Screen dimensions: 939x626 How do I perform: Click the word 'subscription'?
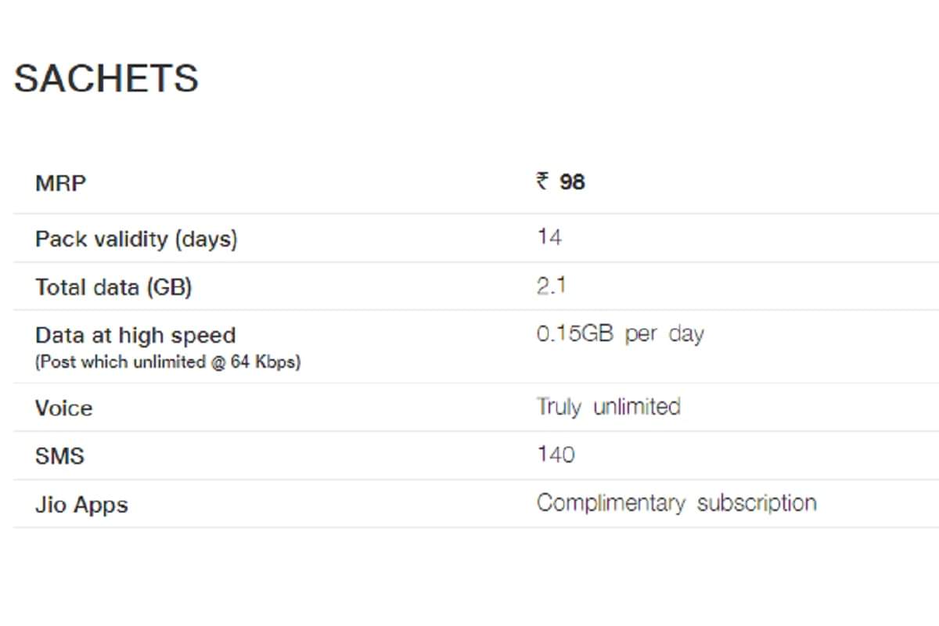coord(757,502)
